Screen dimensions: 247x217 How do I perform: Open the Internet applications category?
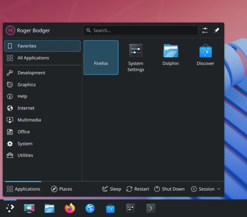26,108
